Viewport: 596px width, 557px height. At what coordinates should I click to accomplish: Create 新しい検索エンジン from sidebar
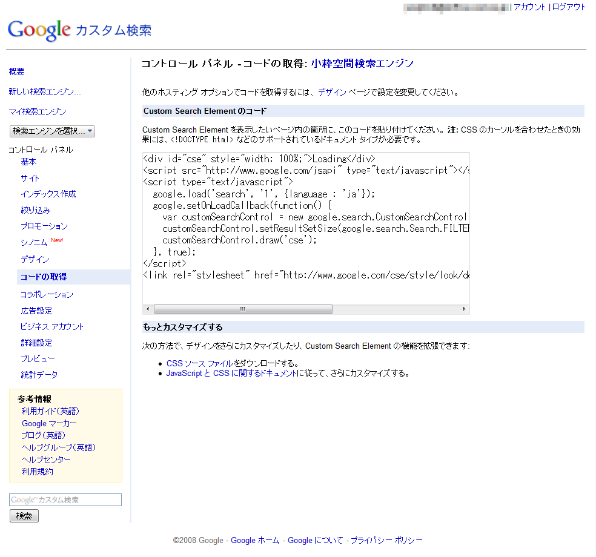coord(45,91)
